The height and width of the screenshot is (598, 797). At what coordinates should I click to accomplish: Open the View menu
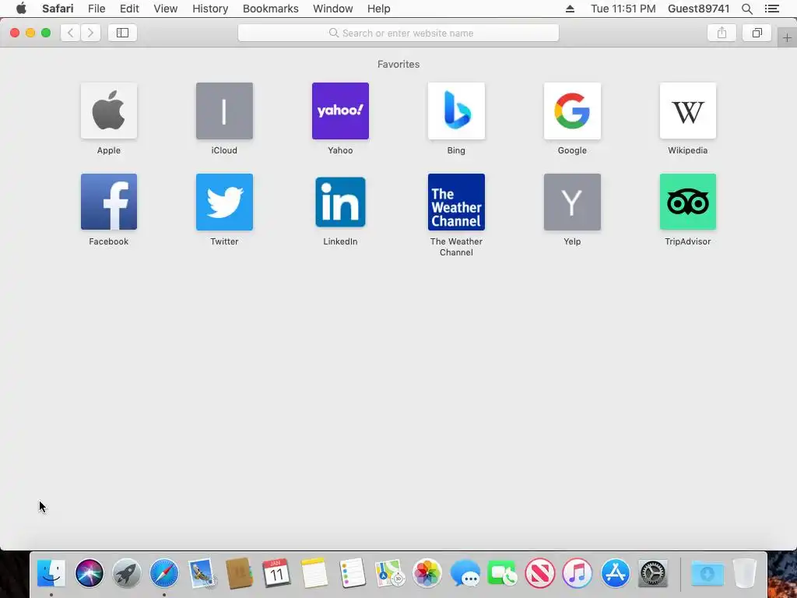pos(166,9)
